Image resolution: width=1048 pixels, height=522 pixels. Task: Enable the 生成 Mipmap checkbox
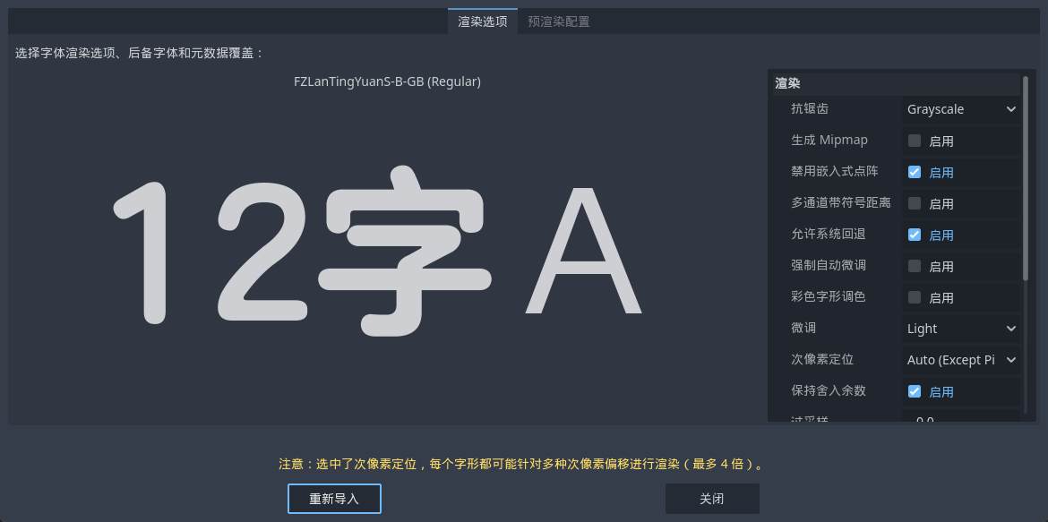pyautogui.click(x=915, y=141)
